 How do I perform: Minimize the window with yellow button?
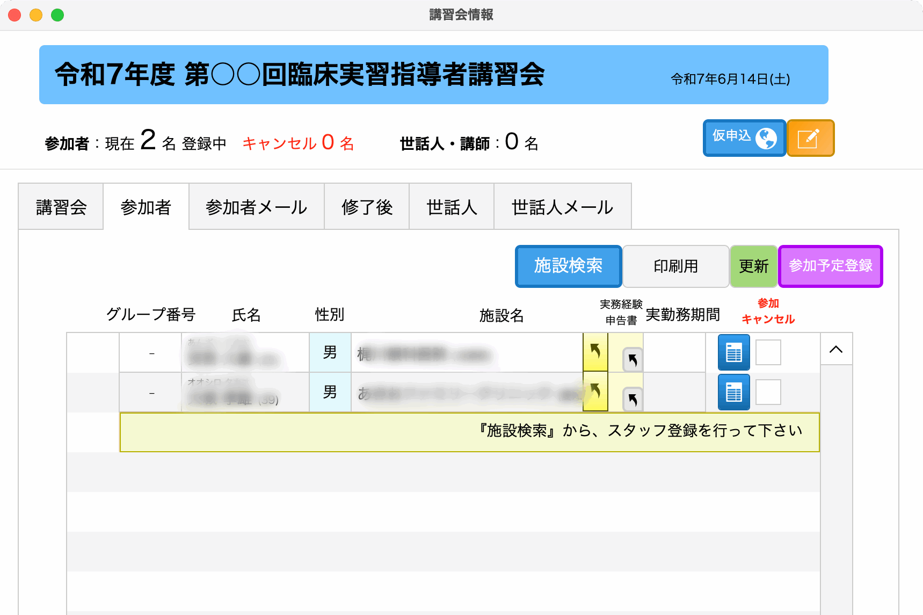[x=36, y=15]
